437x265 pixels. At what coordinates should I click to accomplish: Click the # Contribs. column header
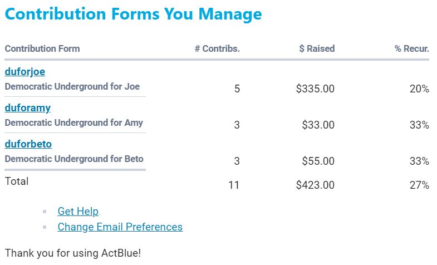(x=217, y=48)
